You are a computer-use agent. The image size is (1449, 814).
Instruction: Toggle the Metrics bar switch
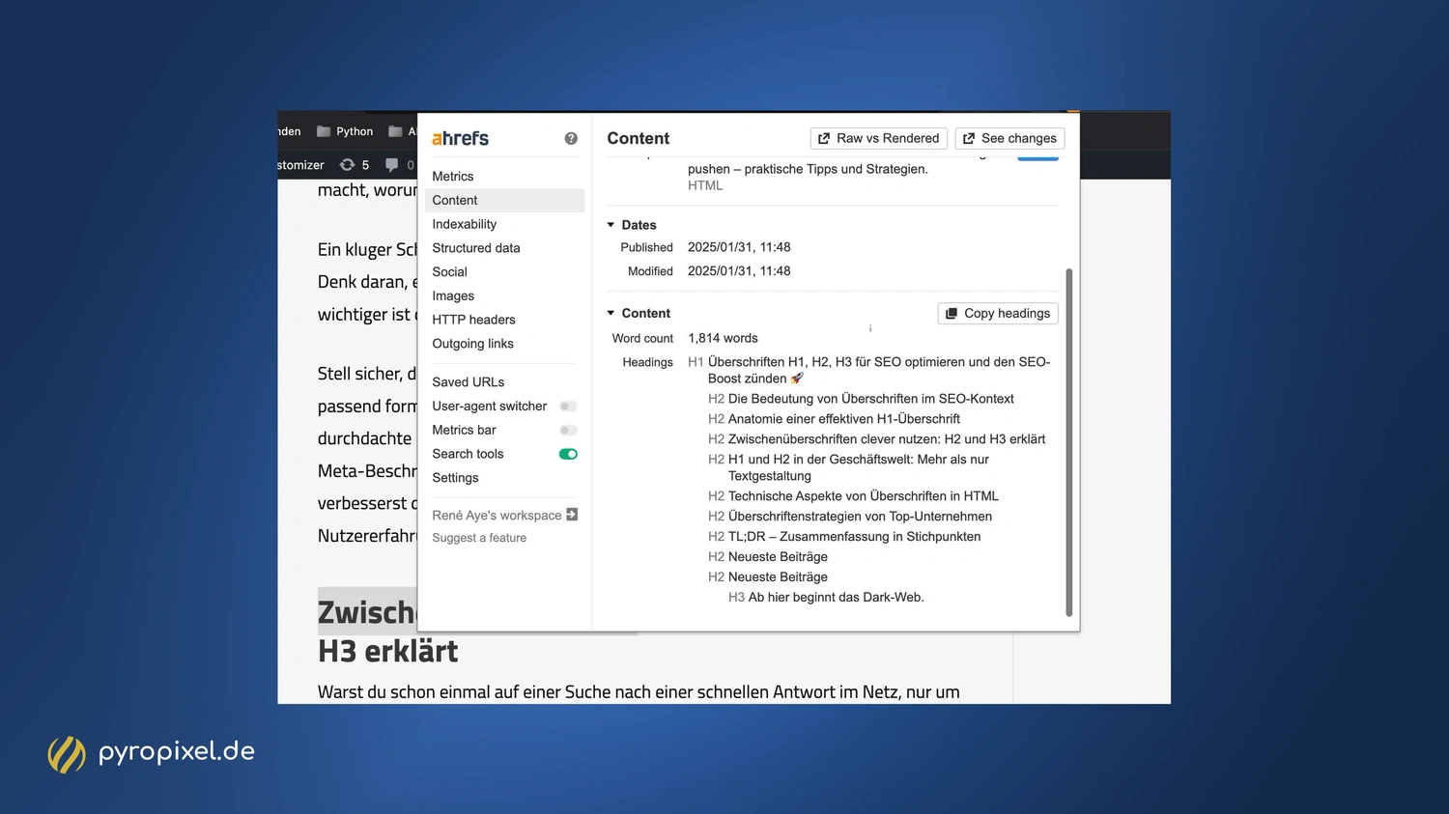(568, 431)
